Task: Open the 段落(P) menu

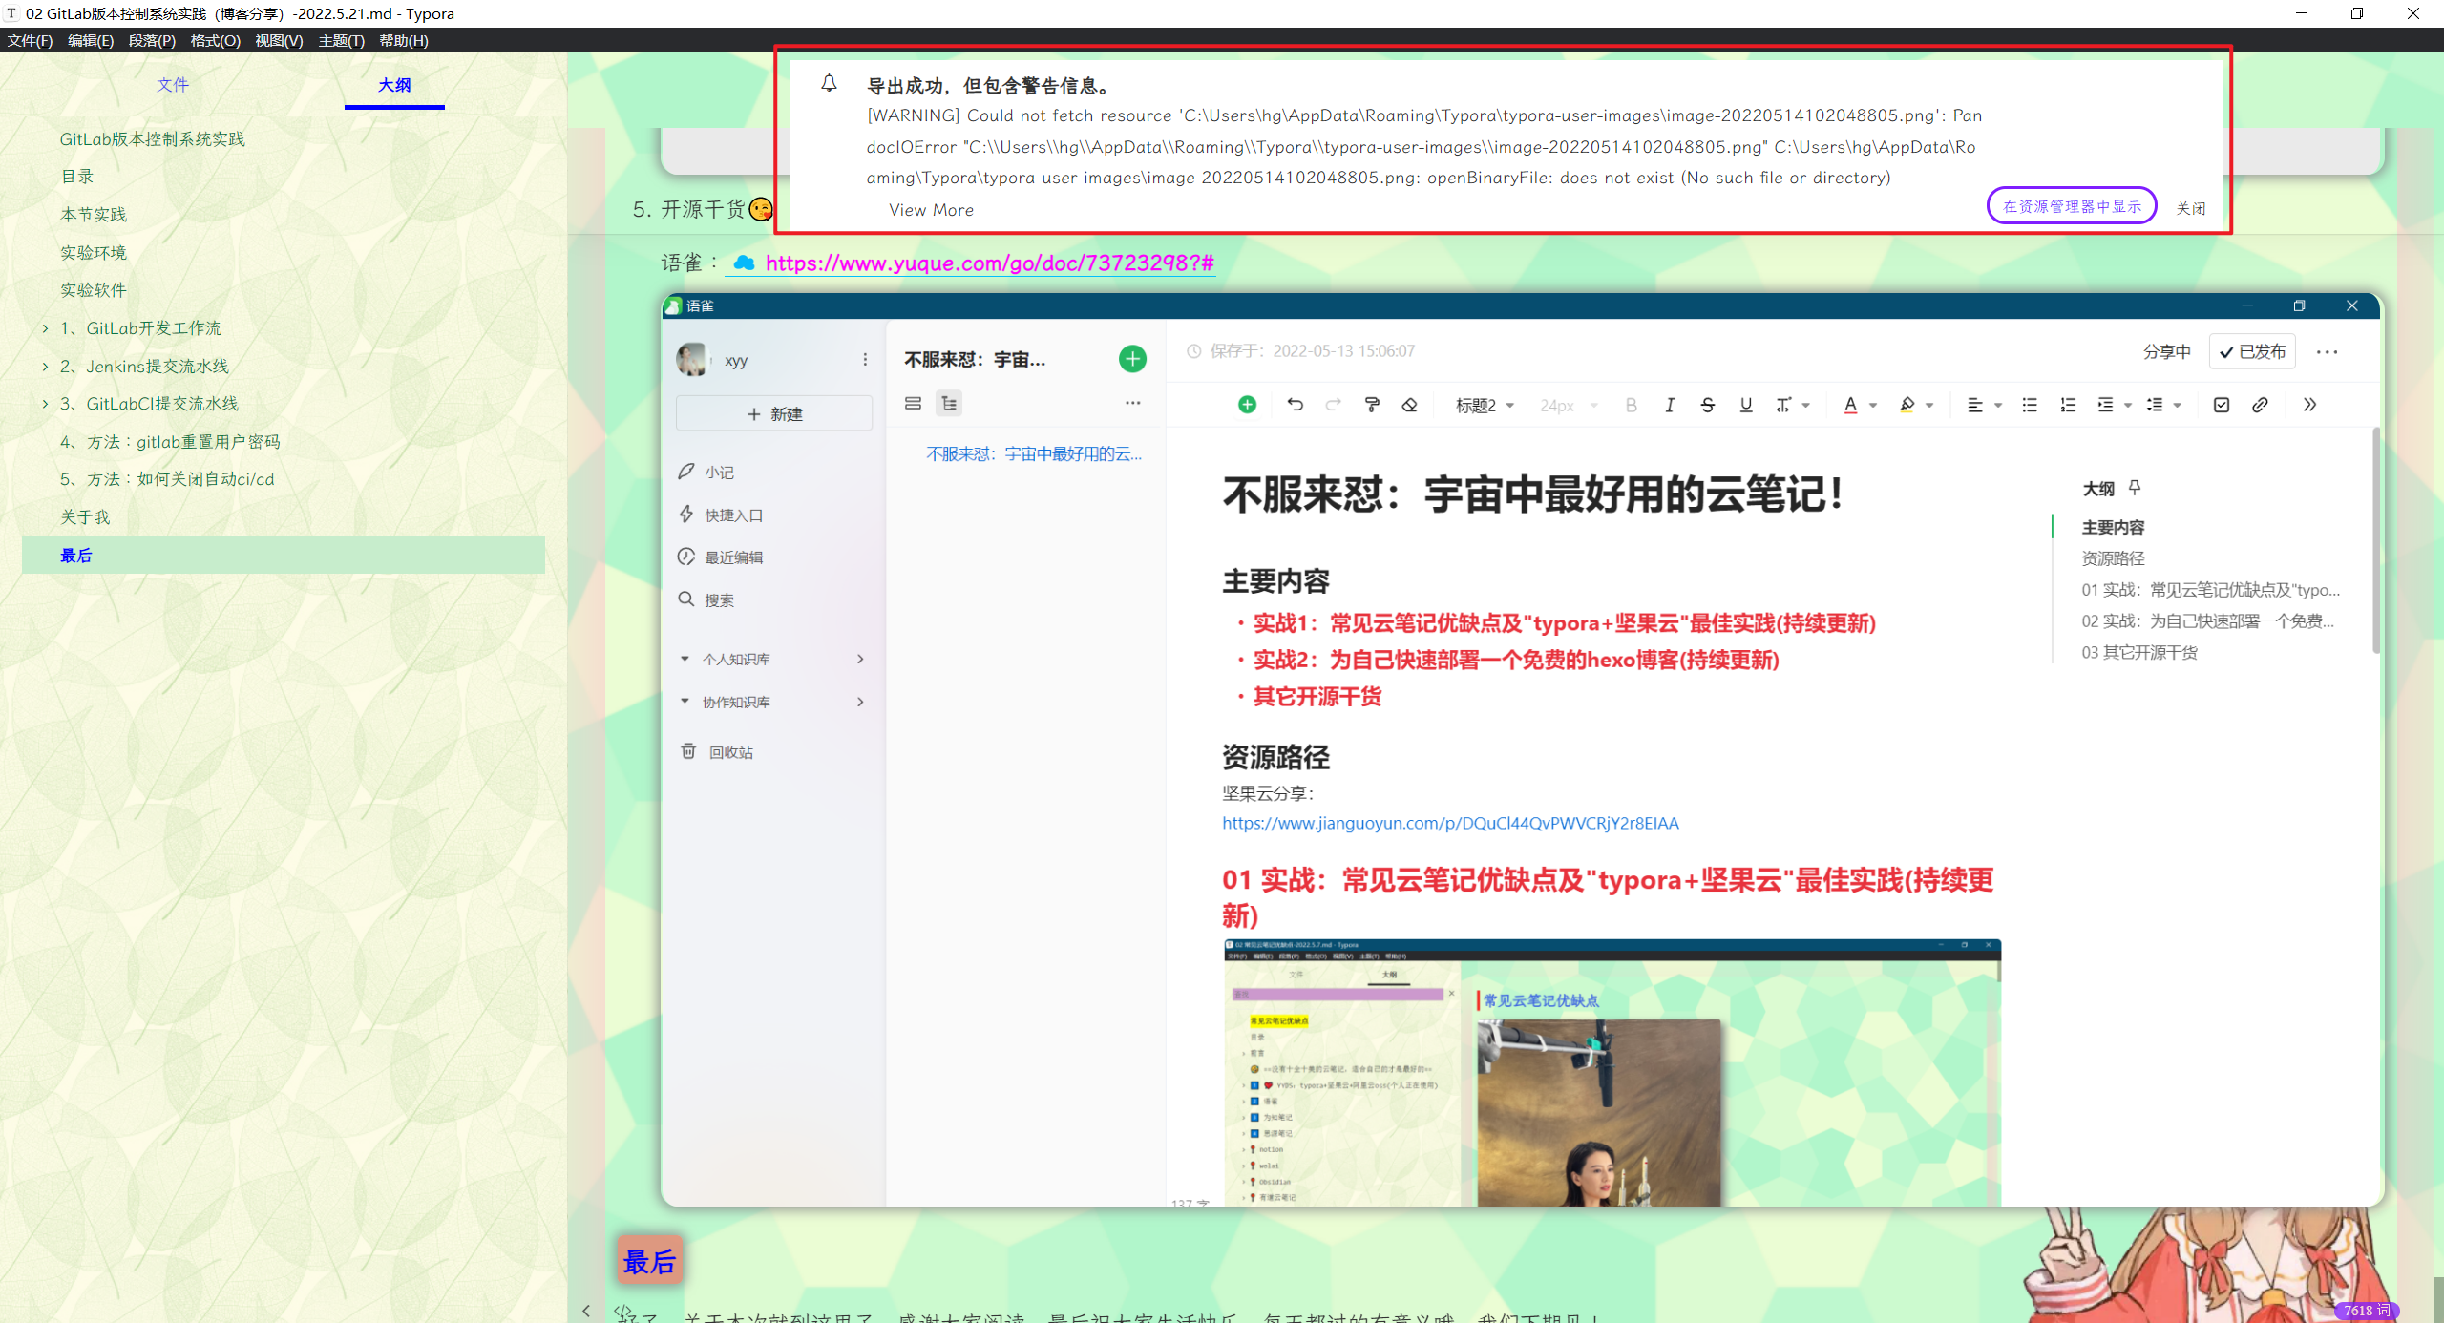Action: click(152, 40)
